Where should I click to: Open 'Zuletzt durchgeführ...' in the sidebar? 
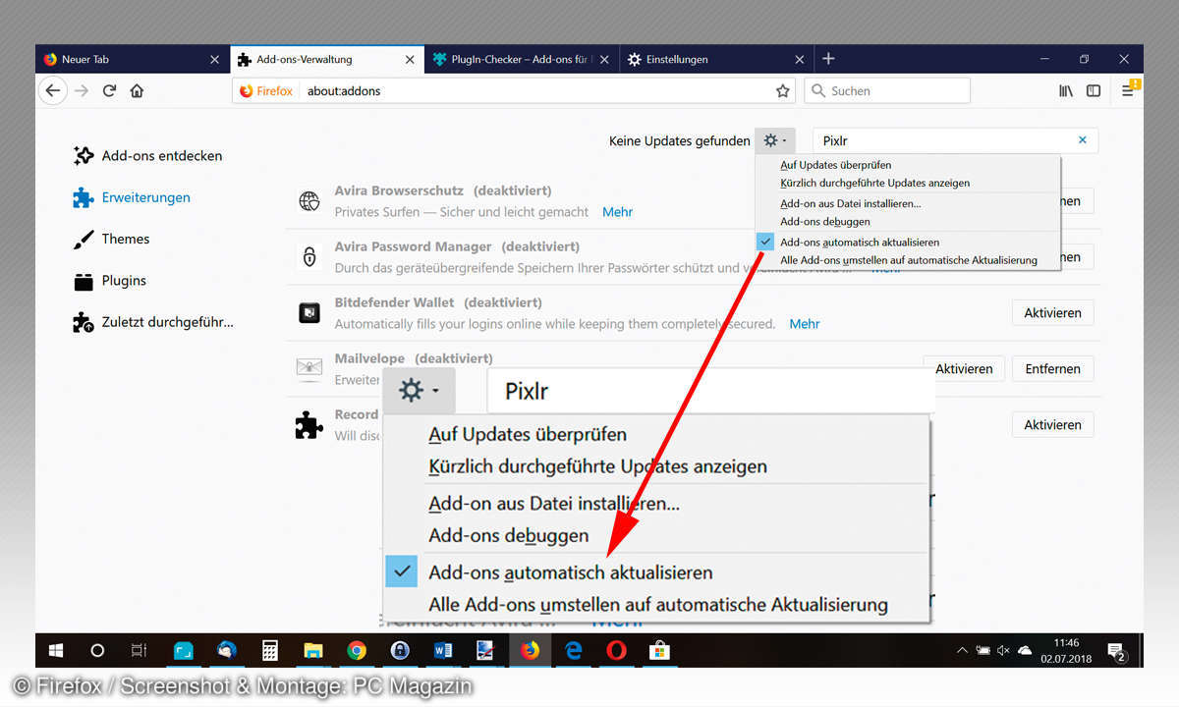(x=153, y=322)
